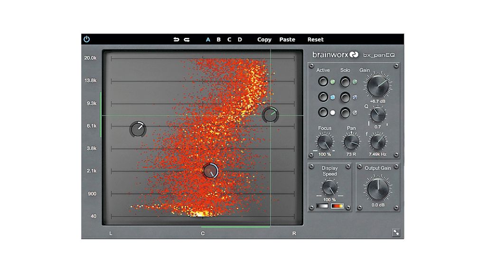The width and height of the screenshot is (486, 273).
Task: Toggle Active button for the green band
Action: [323, 82]
